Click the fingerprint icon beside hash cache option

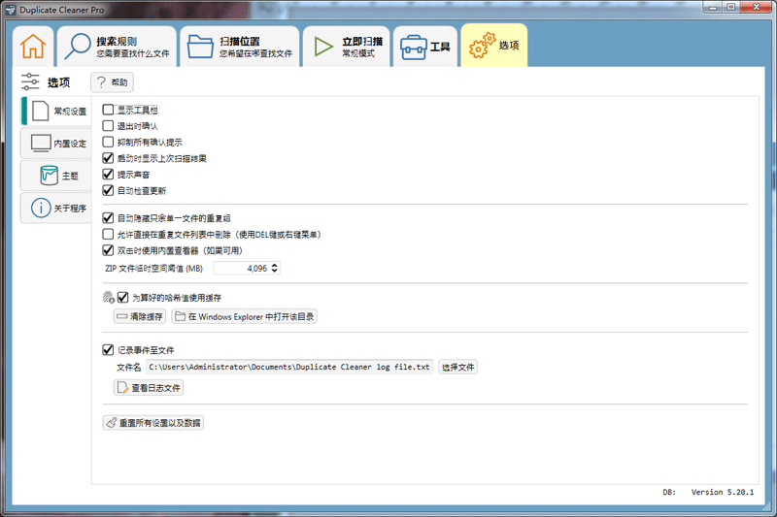[x=108, y=297]
